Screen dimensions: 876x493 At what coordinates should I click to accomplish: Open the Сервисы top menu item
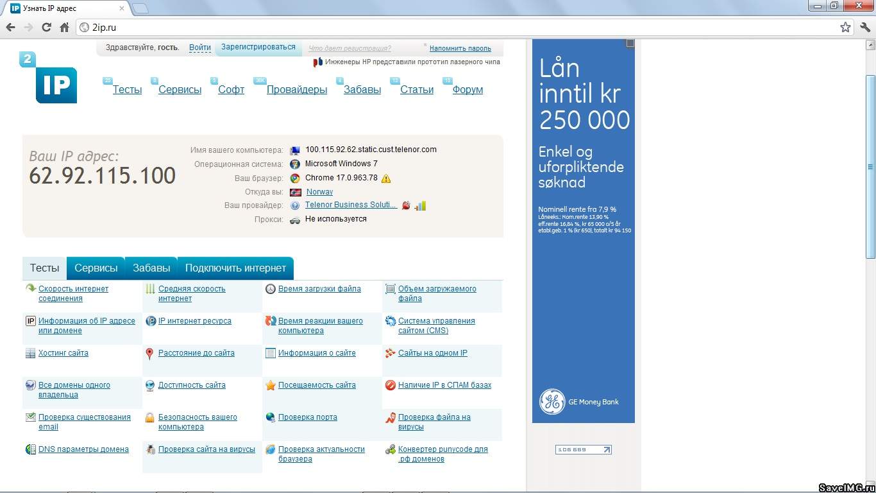180,90
